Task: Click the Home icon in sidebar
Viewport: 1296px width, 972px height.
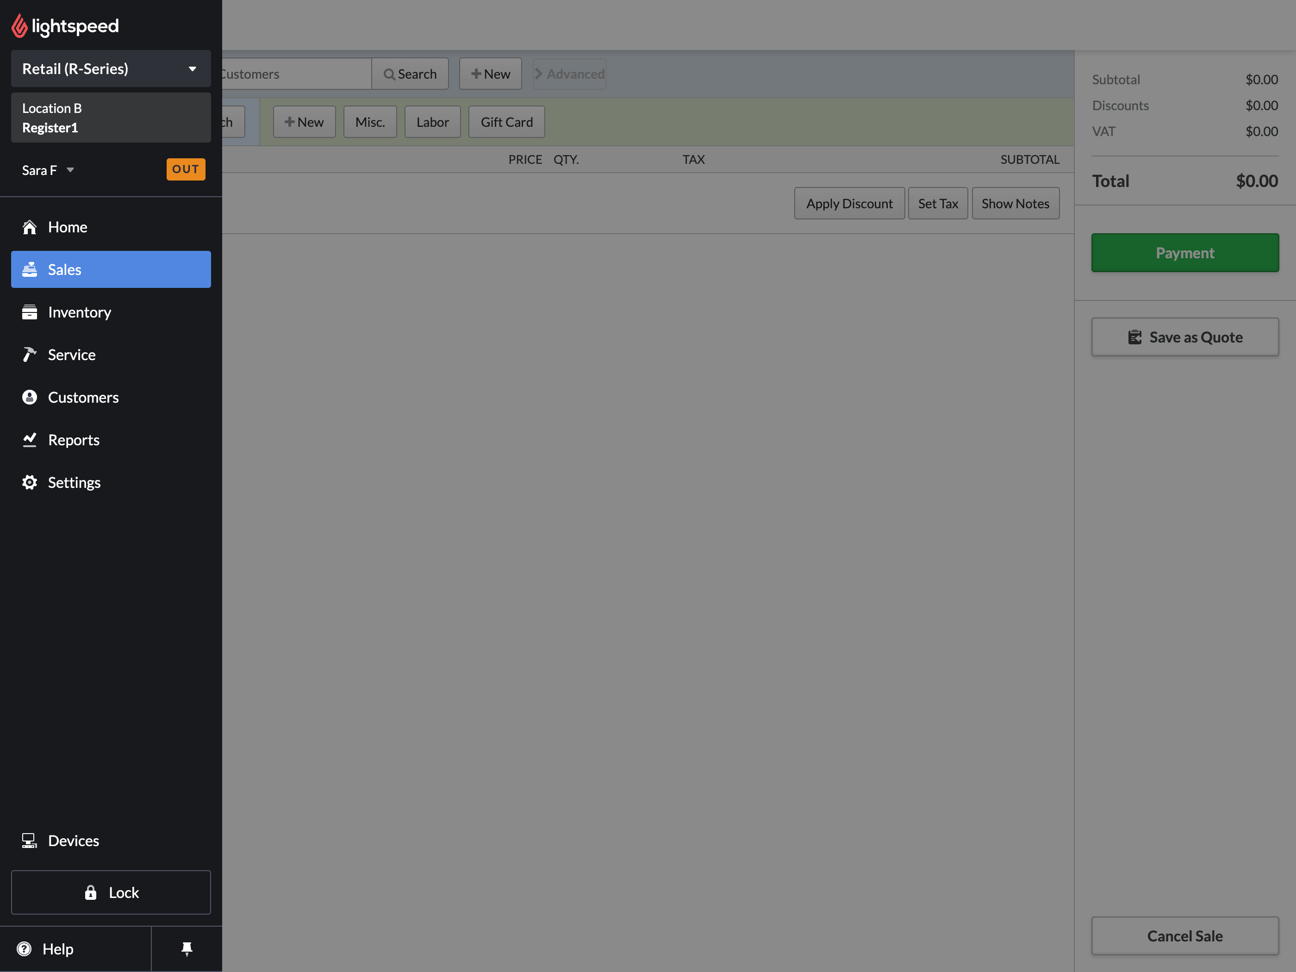Action: [x=31, y=227]
